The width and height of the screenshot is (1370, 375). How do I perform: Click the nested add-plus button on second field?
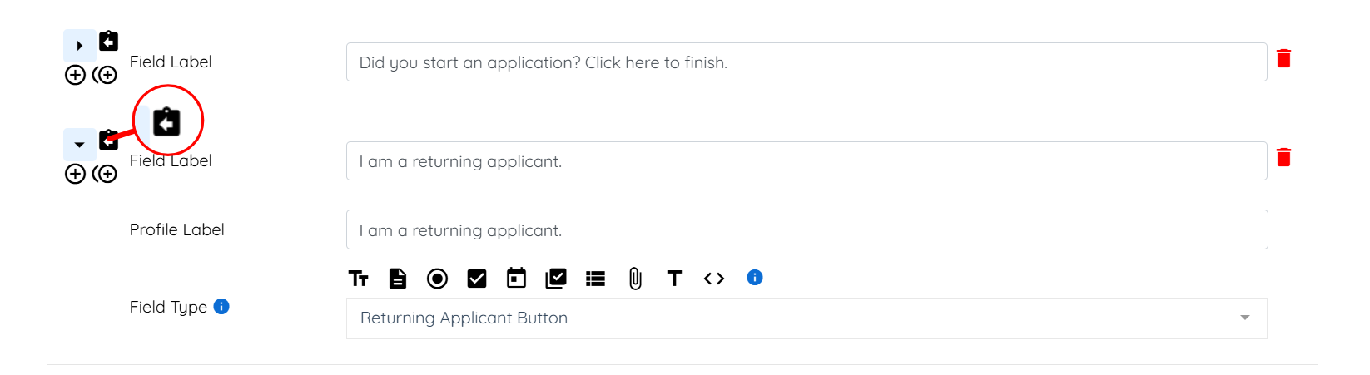tap(105, 174)
